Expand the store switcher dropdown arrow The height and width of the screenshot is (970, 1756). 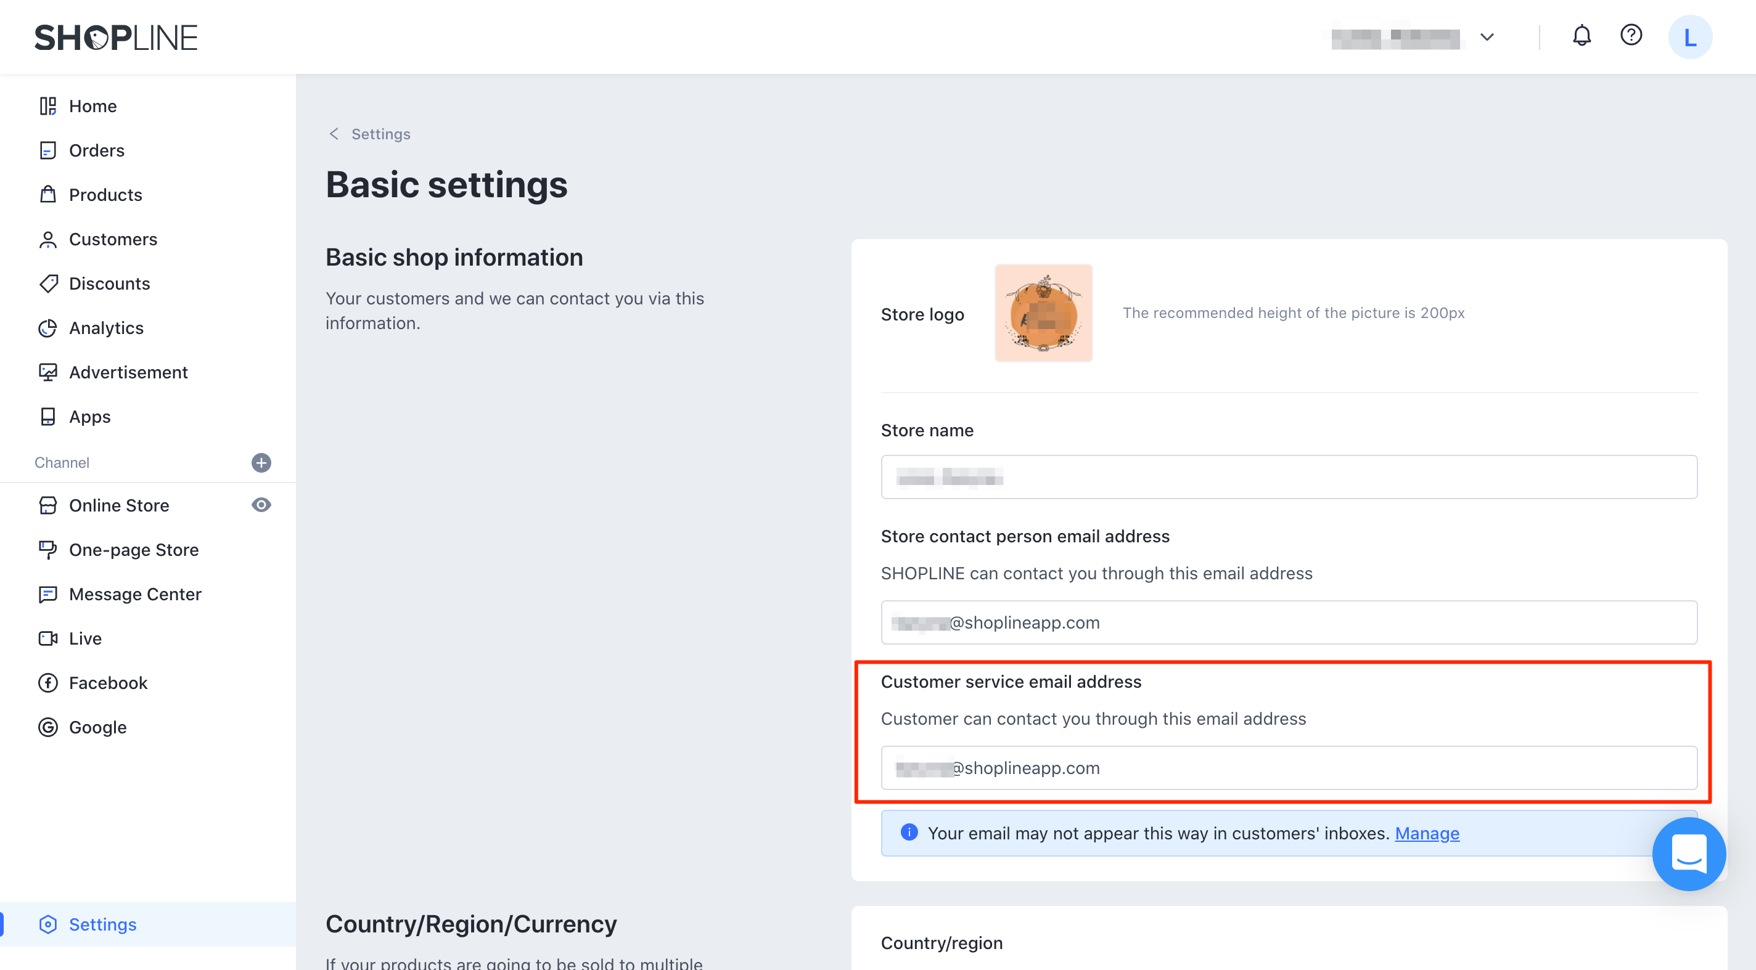pyautogui.click(x=1487, y=37)
